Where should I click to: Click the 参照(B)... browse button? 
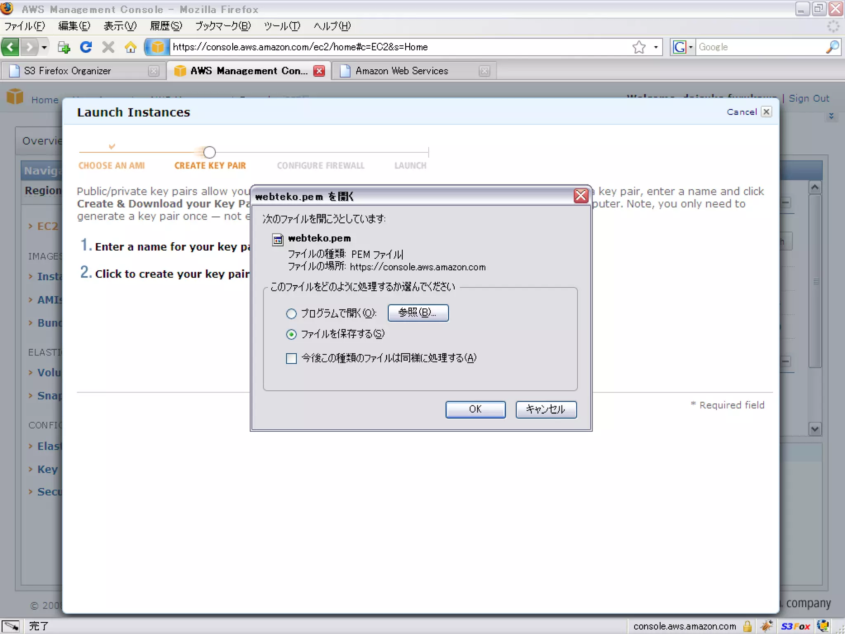tap(418, 313)
